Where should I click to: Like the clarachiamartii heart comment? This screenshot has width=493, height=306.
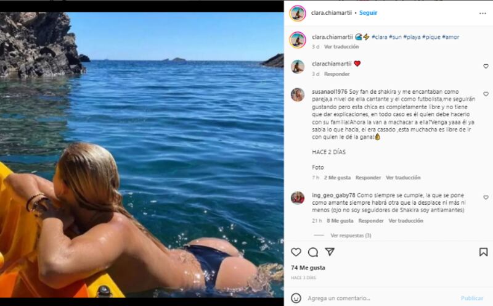coord(486,66)
